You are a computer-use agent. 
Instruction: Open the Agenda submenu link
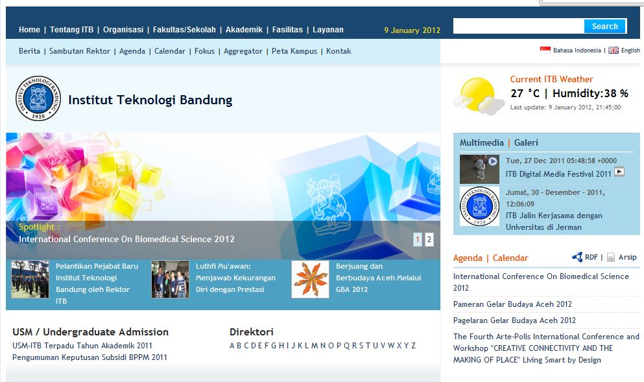[x=132, y=51]
